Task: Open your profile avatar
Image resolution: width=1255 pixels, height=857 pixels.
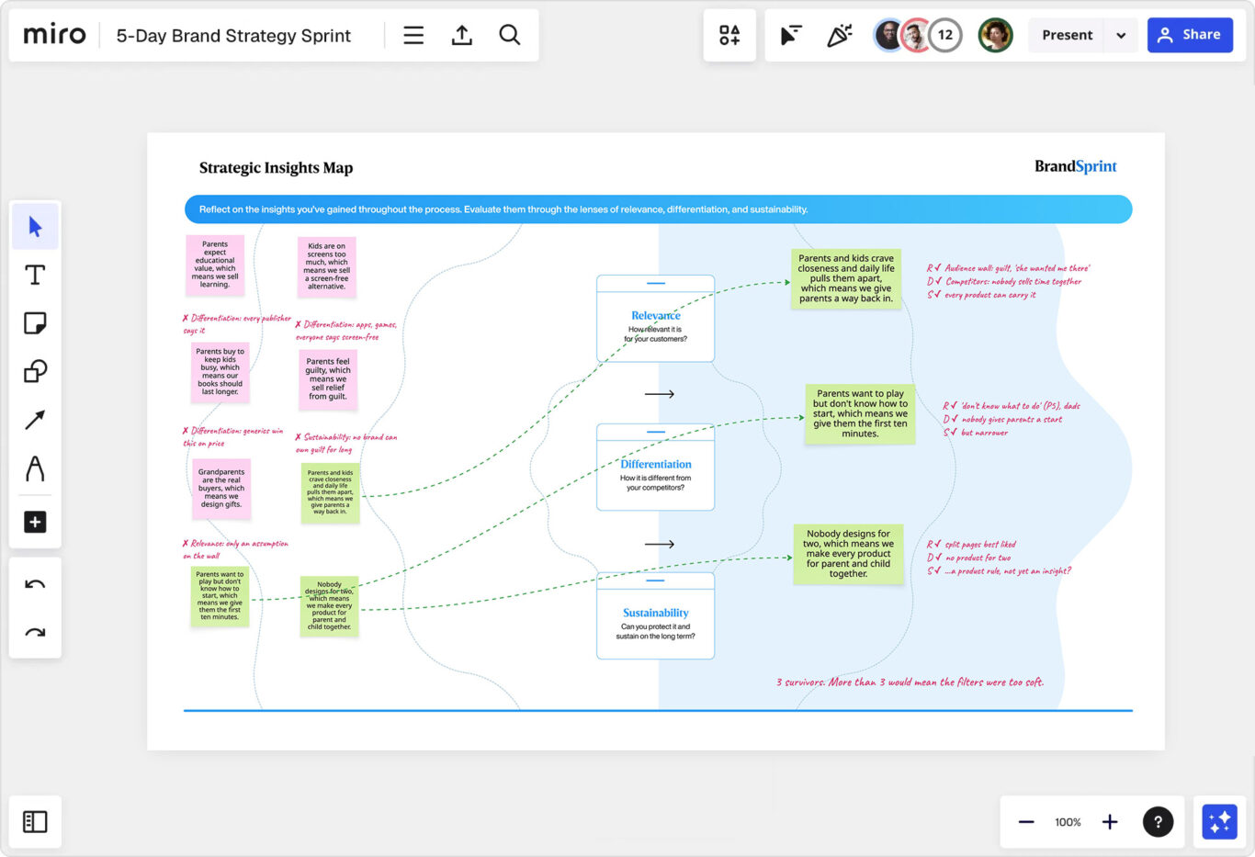Action: click(x=995, y=35)
